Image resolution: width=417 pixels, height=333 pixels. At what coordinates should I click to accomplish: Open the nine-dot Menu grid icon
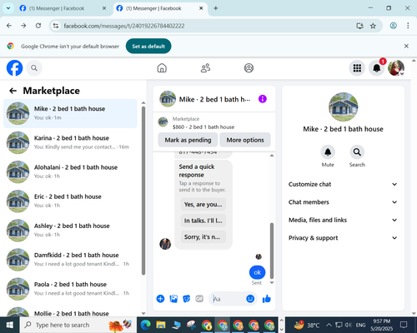coord(357,68)
